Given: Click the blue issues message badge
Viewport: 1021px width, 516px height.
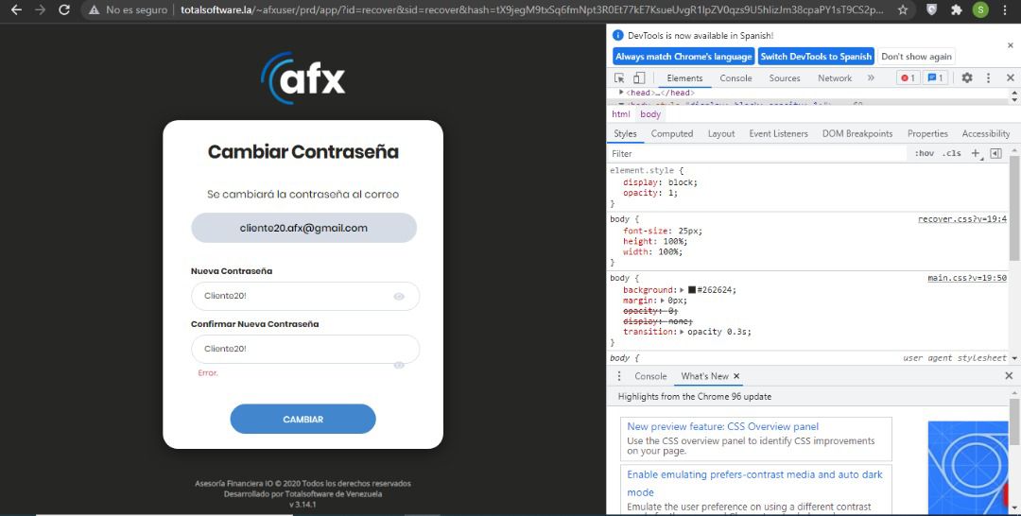Looking at the screenshot, I should click(x=935, y=78).
